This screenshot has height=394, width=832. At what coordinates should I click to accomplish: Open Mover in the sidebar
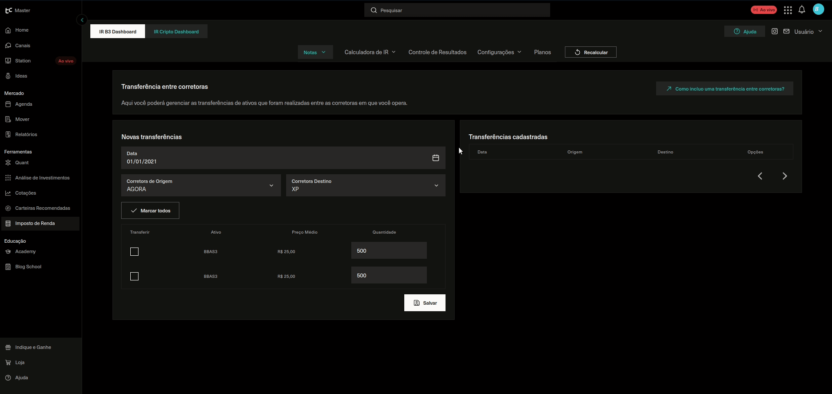click(22, 119)
